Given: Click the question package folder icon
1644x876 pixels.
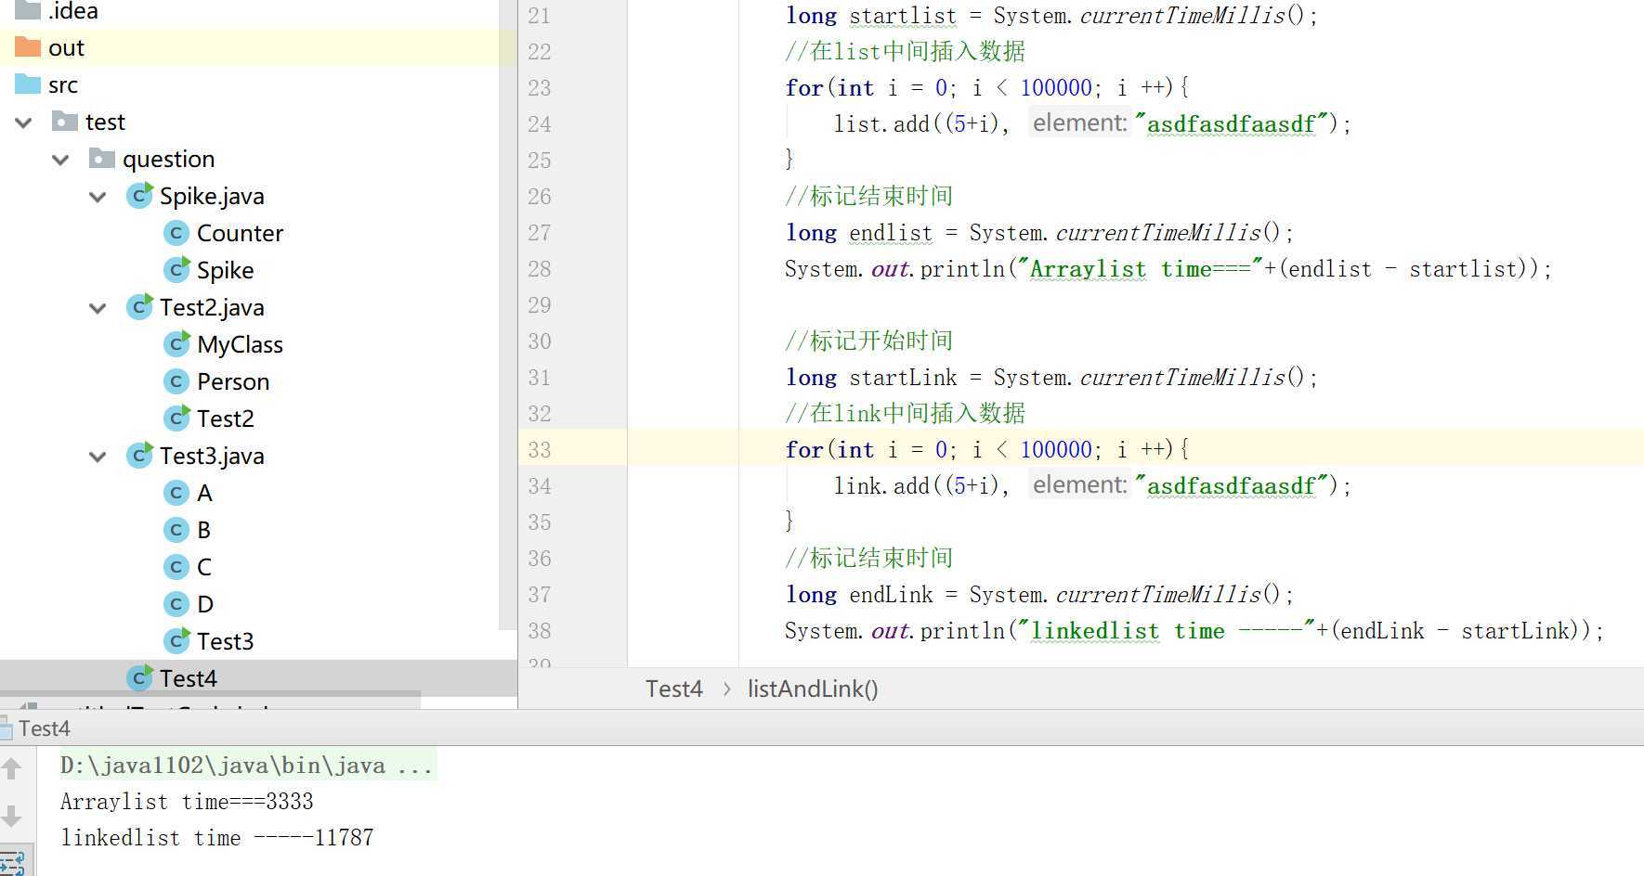Looking at the screenshot, I should (102, 159).
